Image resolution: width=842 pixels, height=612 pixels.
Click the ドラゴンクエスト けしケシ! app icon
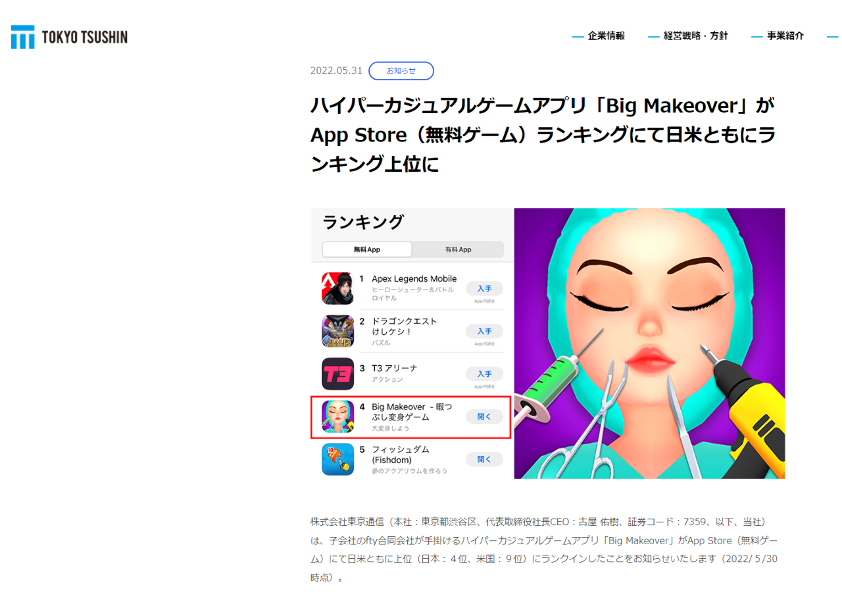click(338, 331)
